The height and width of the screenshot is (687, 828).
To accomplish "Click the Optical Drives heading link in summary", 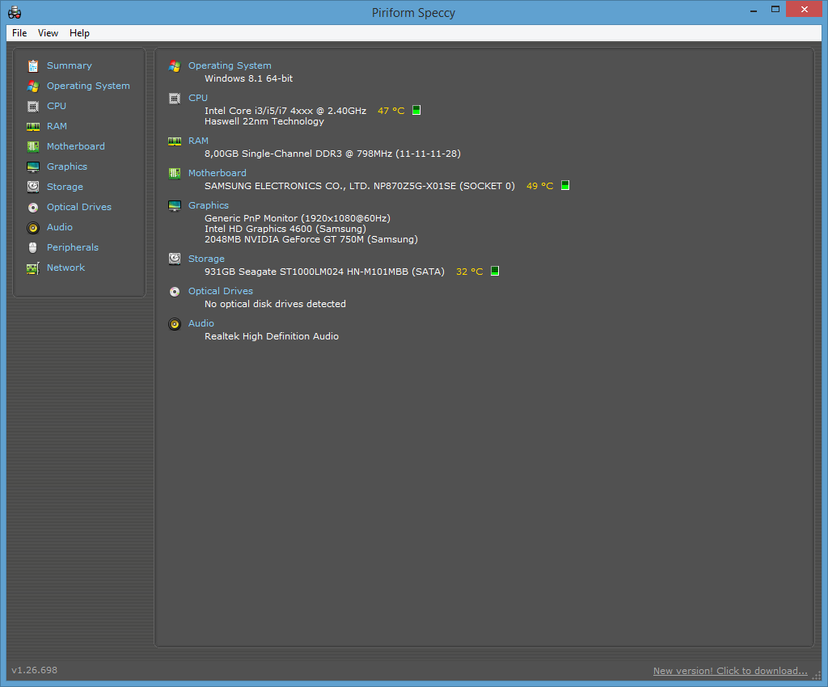I will pos(221,291).
